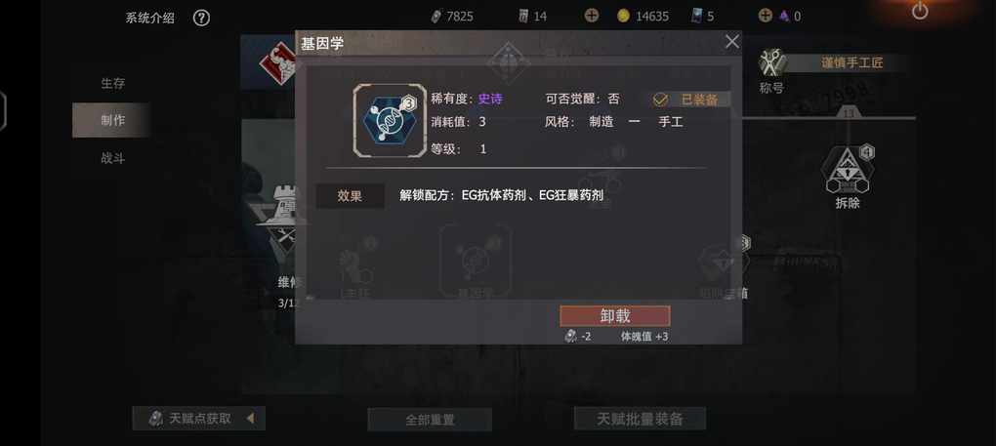Tap the scissors title icon near 称号
This screenshot has height=446, width=996.
click(x=772, y=62)
